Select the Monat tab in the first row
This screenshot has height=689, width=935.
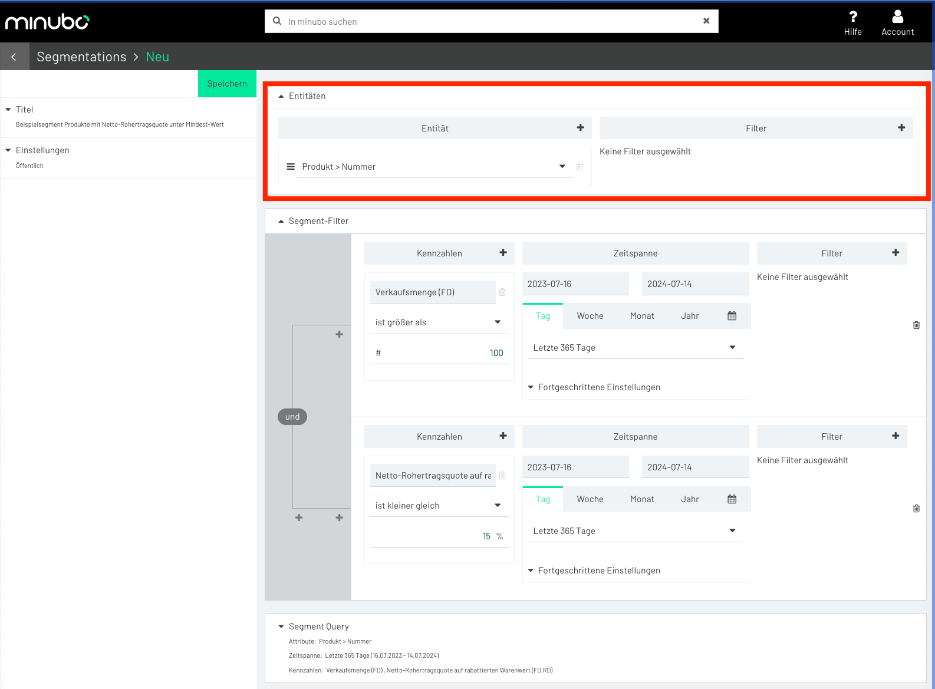click(x=642, y=316)
